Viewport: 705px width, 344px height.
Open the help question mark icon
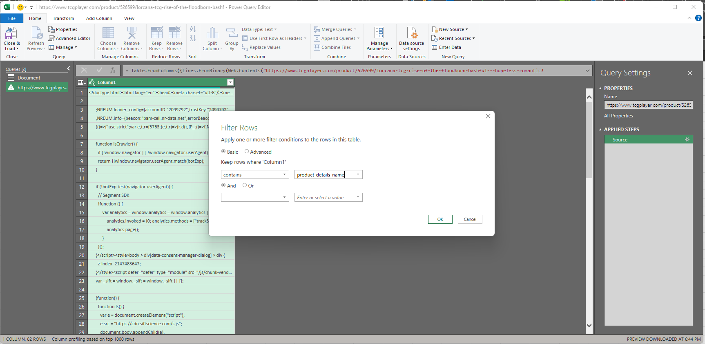click(x=698, y=18)
